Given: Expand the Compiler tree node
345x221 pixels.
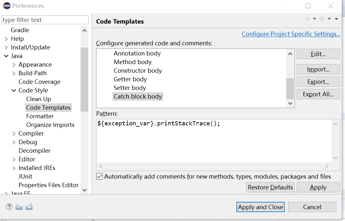Looking at the screenshot, I should tap(13, 133).
